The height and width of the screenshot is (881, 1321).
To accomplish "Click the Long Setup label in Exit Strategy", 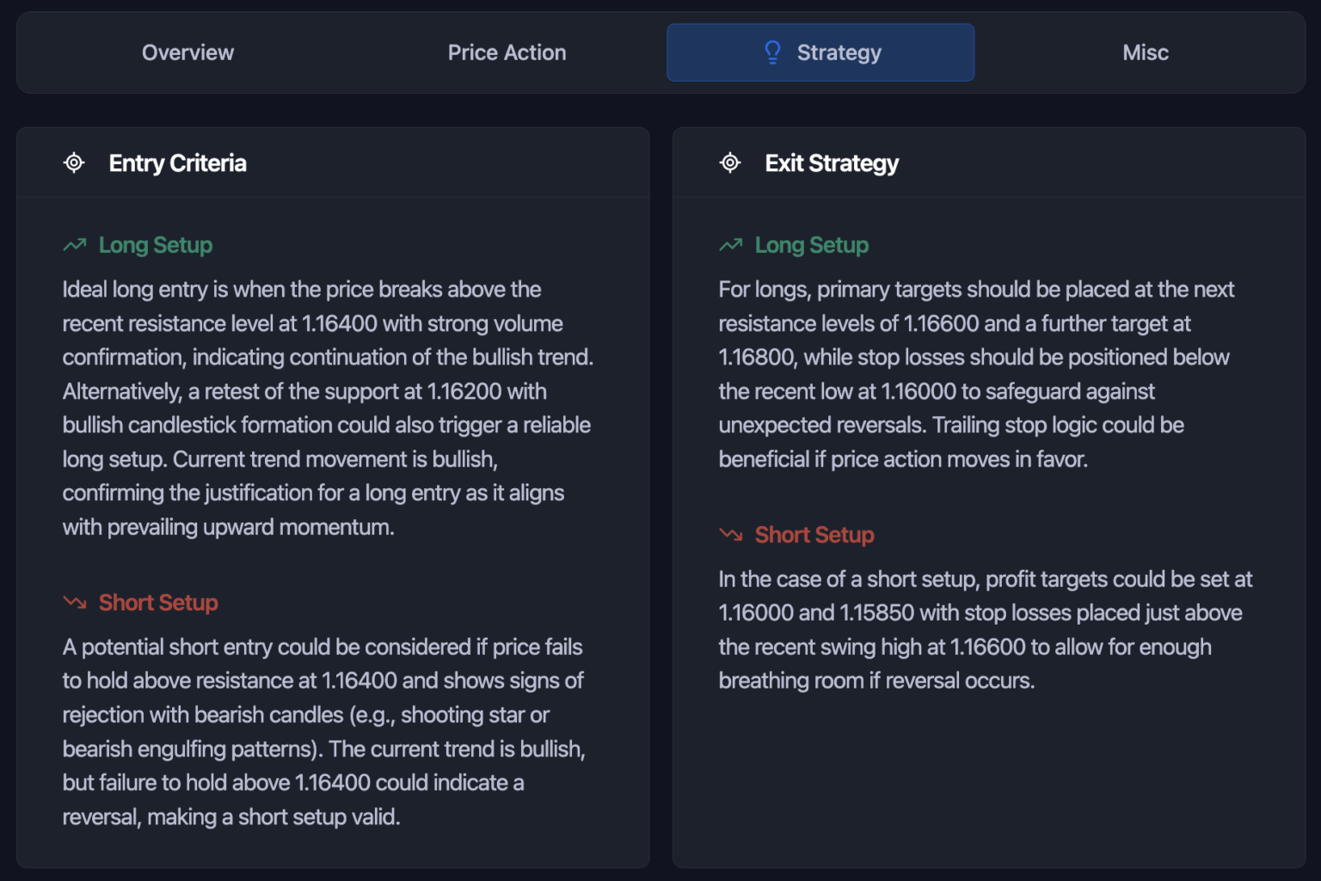I will click(x=811, y=244).
